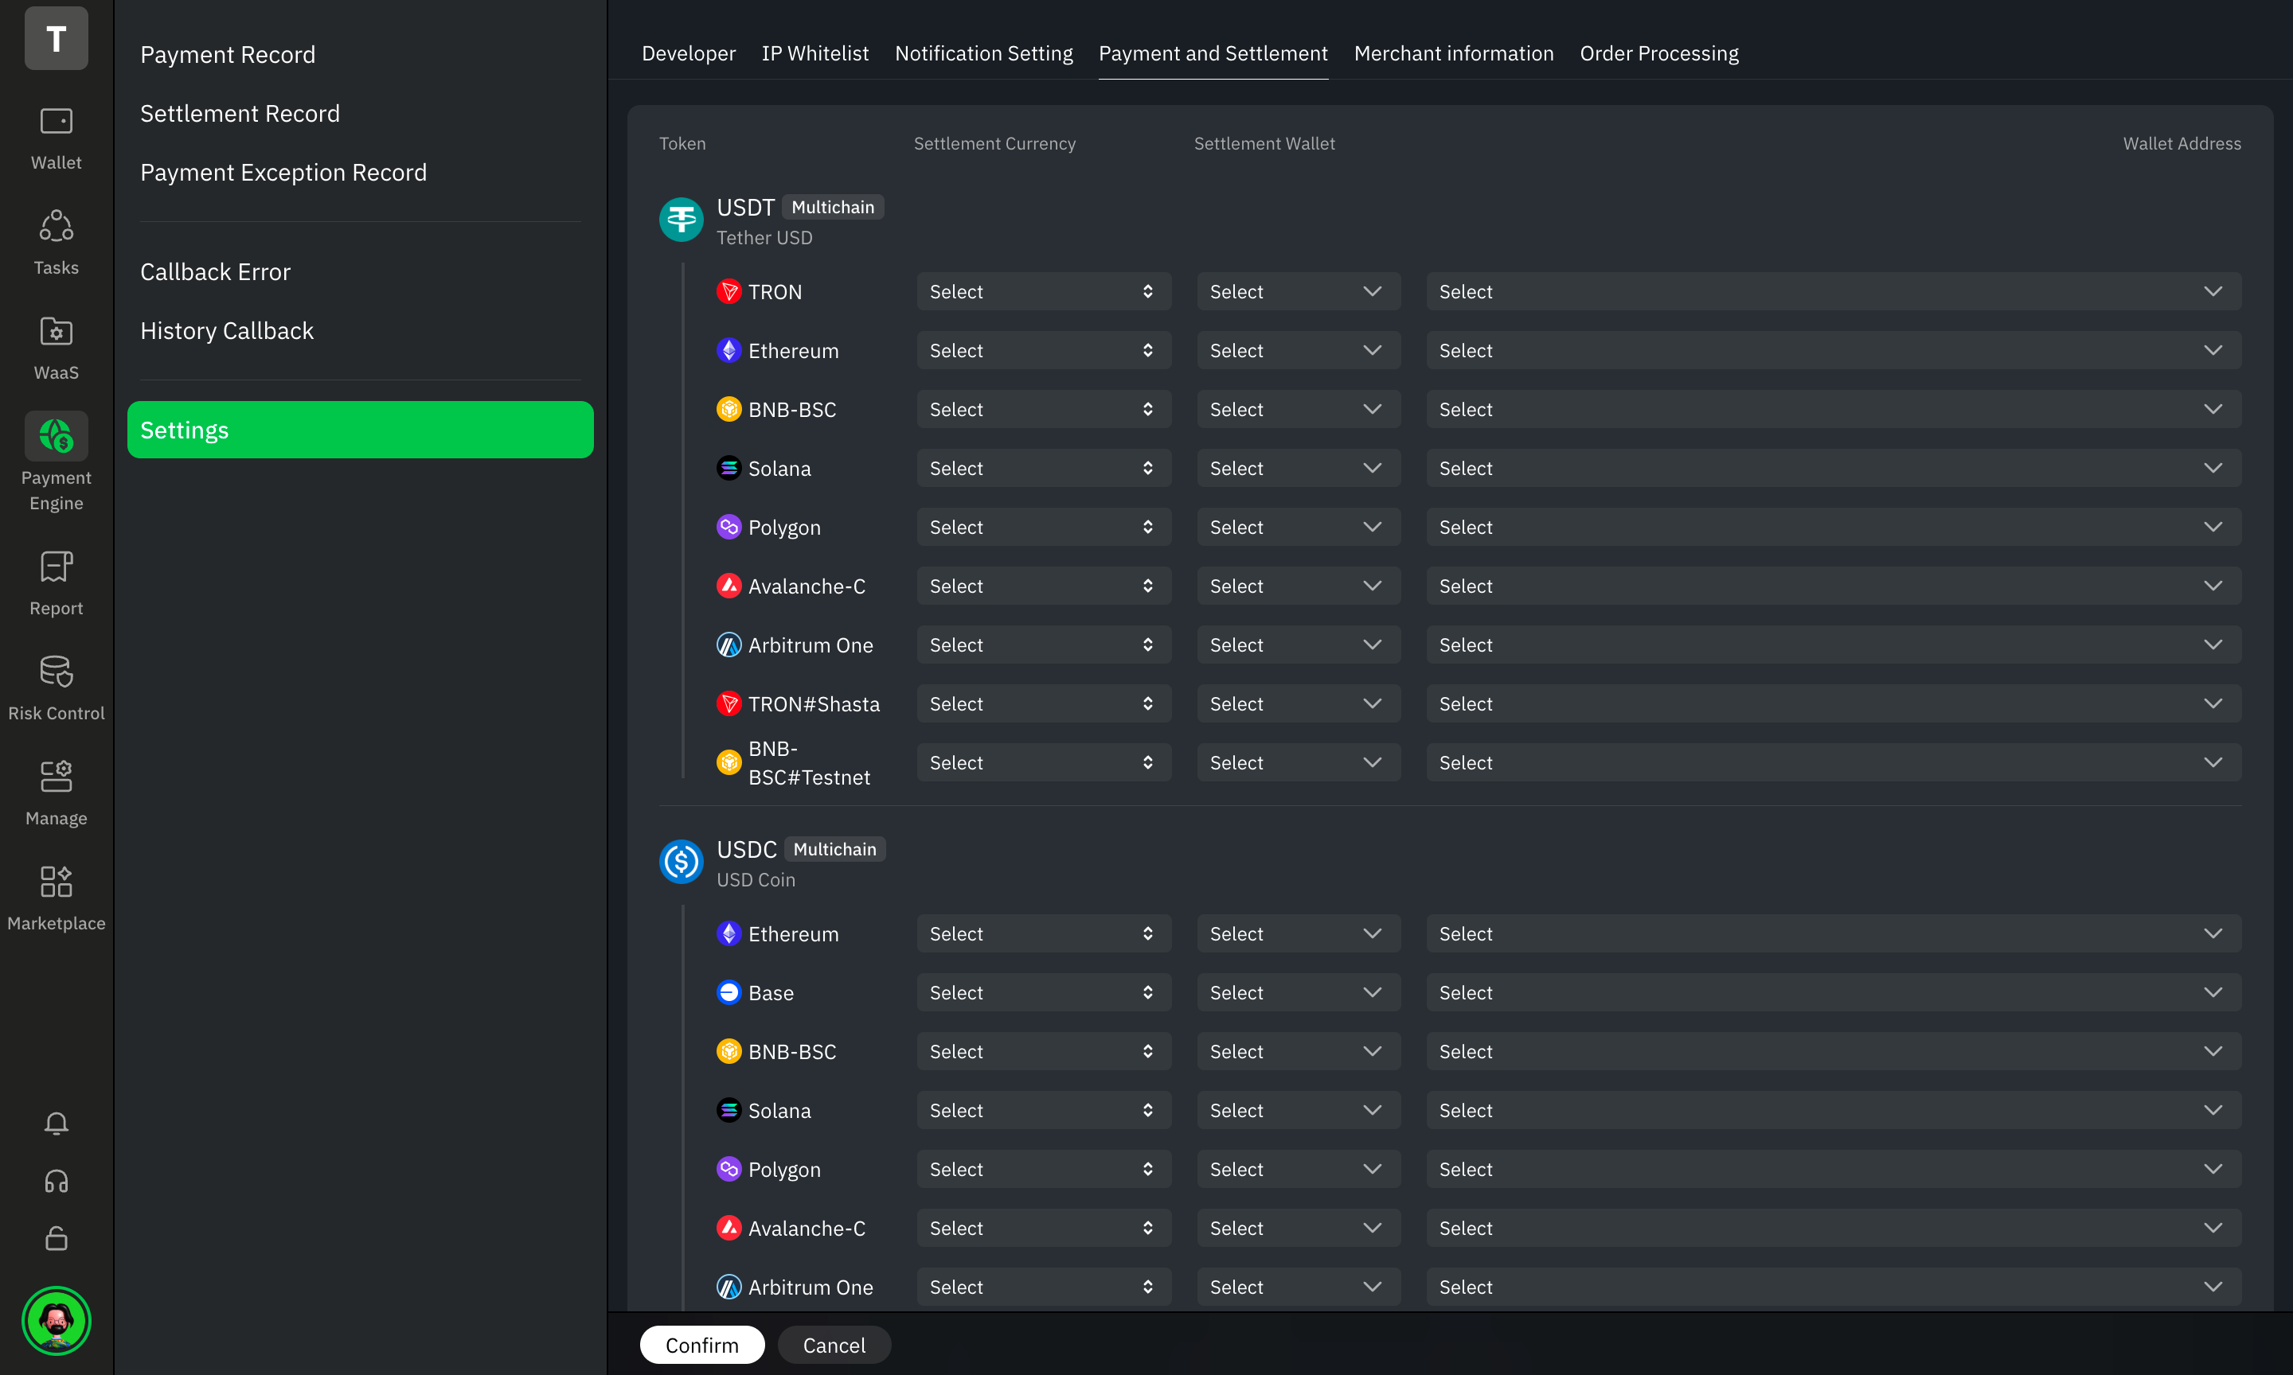The image size is (2293, 1375).
Task: Click the Arbitrum One icon under USDT
Action: pos(729,645)
